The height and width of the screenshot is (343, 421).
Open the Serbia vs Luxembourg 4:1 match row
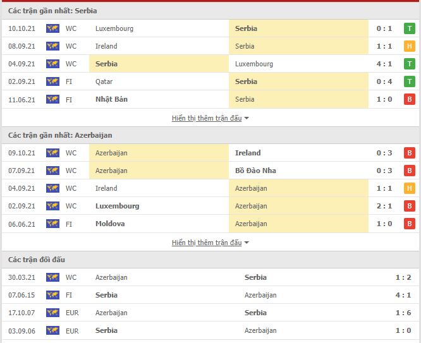210,64
